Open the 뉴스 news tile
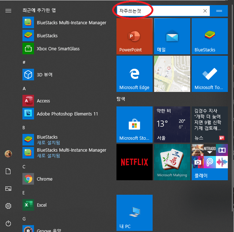The height and width of the screenshot is (232, 234). (210, 125)
